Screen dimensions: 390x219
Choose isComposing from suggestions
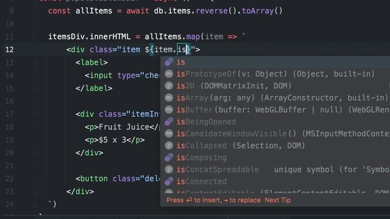[275, 158]
